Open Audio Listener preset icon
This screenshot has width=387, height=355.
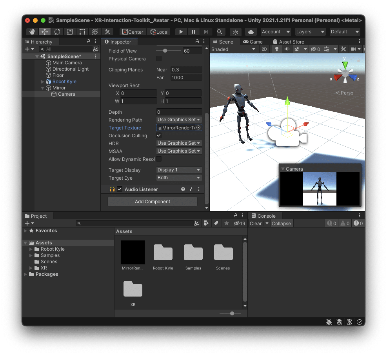191,189
